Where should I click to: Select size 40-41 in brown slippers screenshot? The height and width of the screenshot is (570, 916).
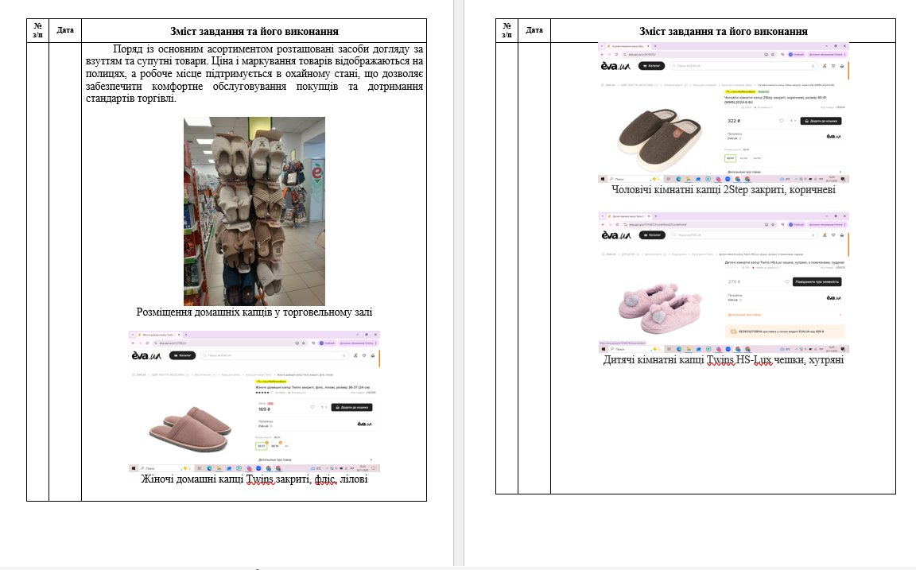click(730, 157)
